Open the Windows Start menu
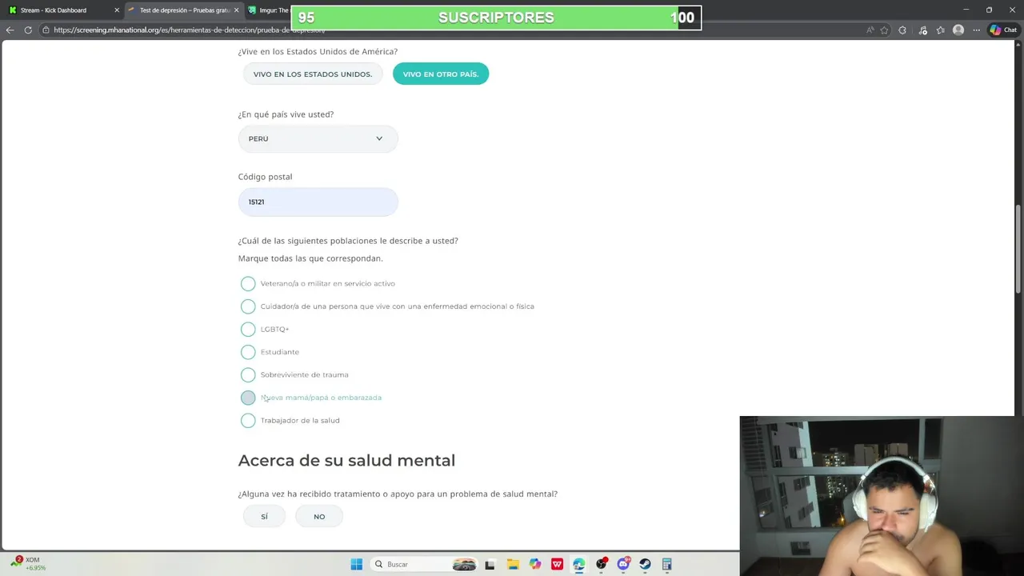 (x=357, y=564)
